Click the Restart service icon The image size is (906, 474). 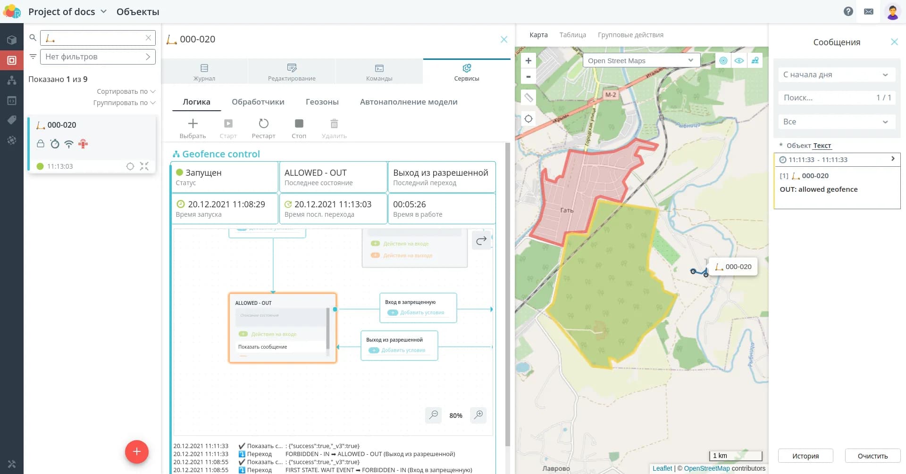[263, 124]
